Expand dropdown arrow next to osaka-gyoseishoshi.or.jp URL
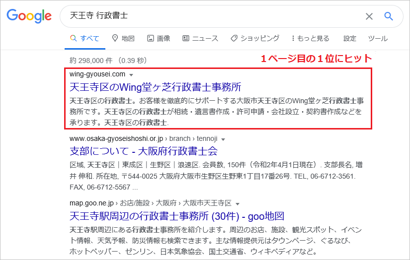The image size is (410, 260). tap(223, 139)
